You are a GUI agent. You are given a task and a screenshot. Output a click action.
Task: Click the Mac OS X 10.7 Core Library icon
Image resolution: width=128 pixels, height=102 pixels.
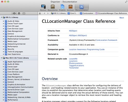click(x=4, y=58)
